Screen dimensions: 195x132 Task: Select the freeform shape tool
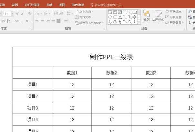[x=115, y=22]
